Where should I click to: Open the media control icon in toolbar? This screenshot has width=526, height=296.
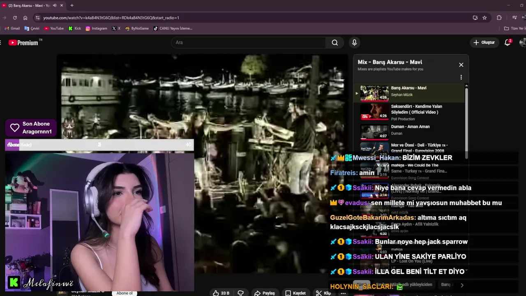pyautogui.click(x=514, y=18)
